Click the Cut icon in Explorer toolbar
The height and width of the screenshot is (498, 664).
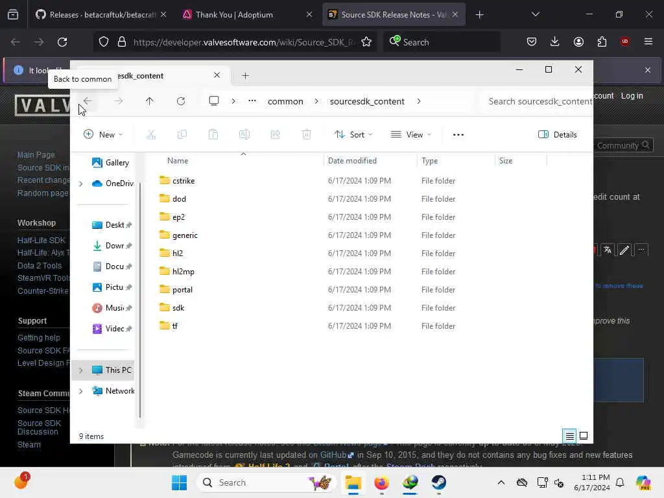tap(151, 135)
